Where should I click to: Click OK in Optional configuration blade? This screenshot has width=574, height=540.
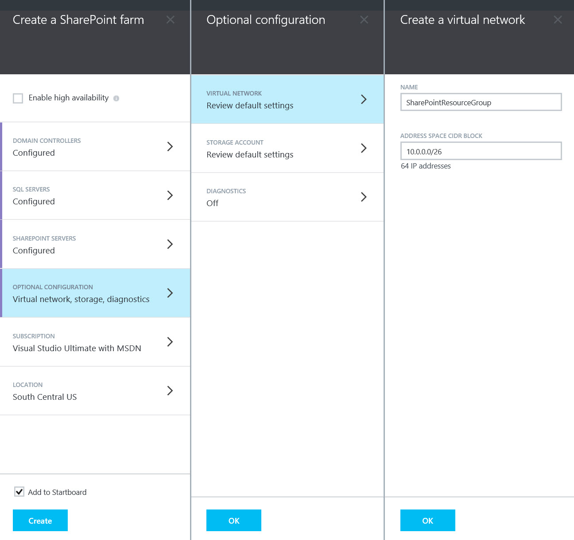pyautogui.click(x=234, y=521)
